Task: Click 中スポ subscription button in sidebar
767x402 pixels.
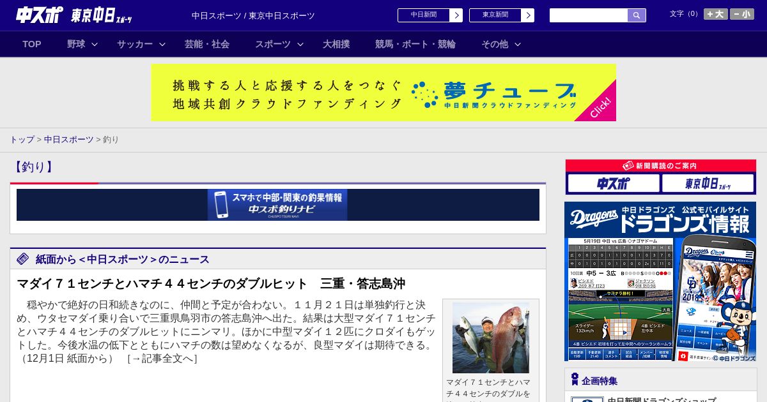Action: tap(614, 184)
